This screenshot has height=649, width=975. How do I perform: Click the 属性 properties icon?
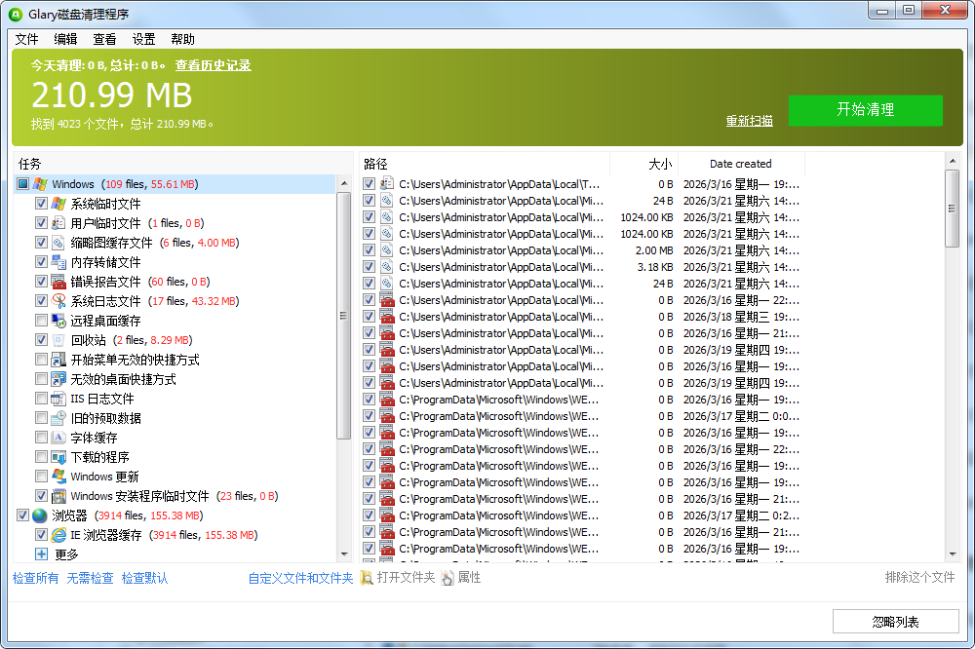click(x=448, y=578)
